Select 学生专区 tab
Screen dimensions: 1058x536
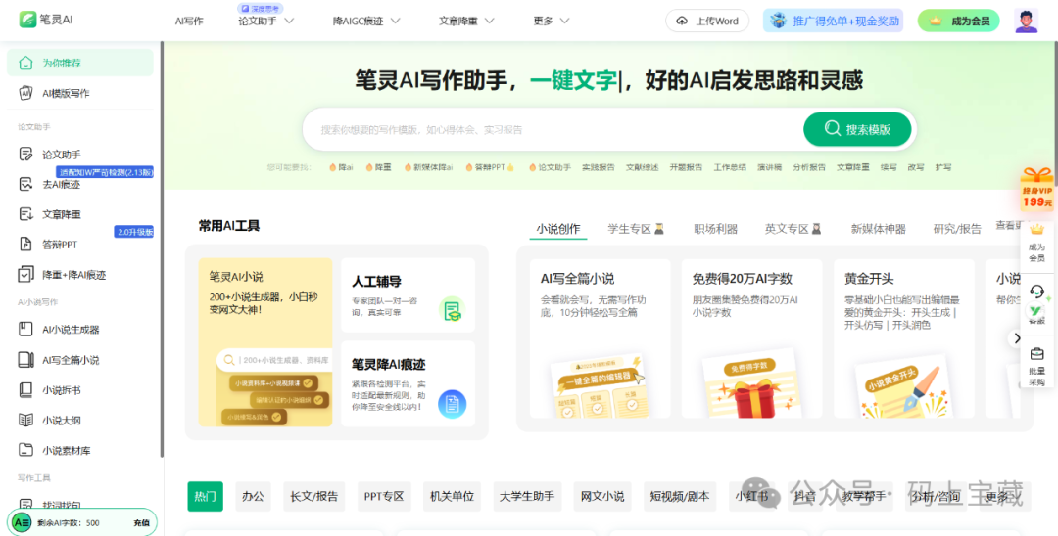636,229
